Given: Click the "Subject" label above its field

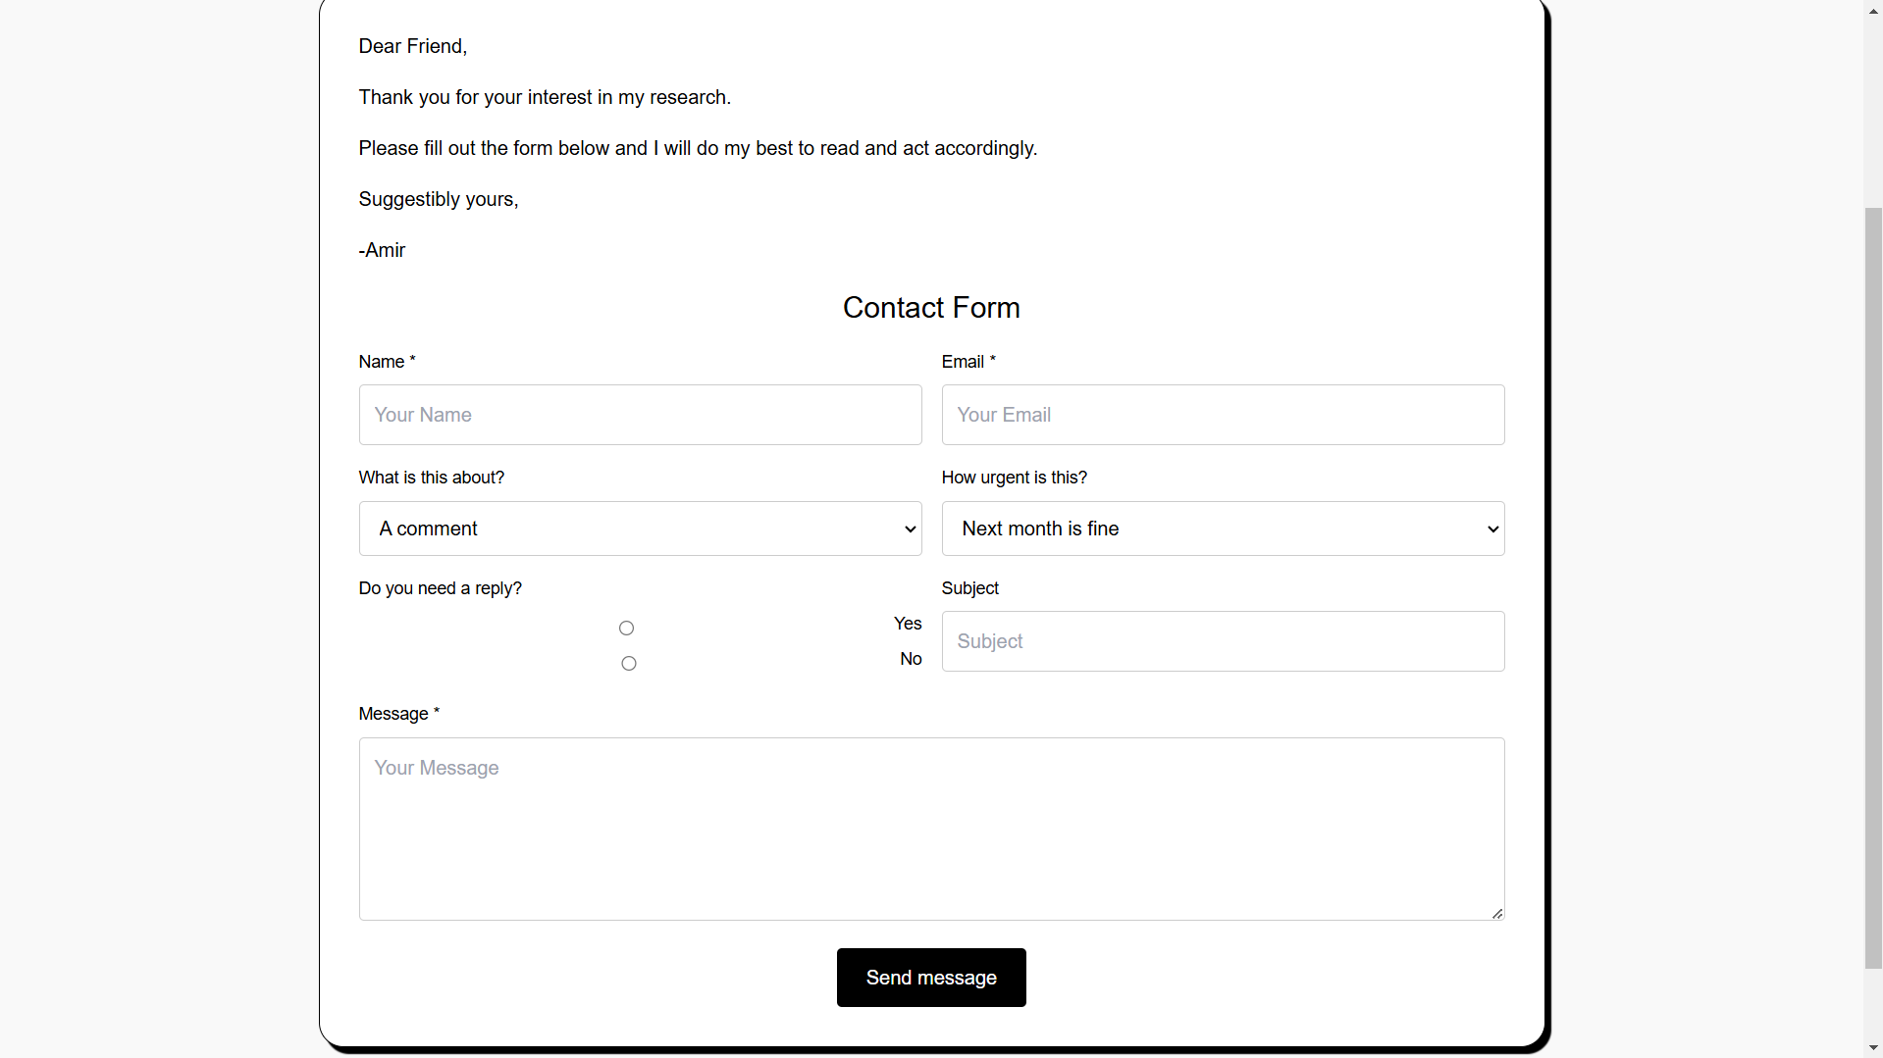Looking at the screenshot, I should pos(969,588).
